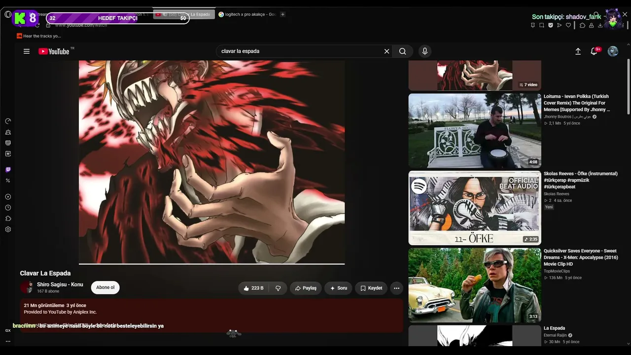This screenshot has width=631, height=355.
Task: Open the sidebar GX Cleaner icon
Action: (8, 132)
